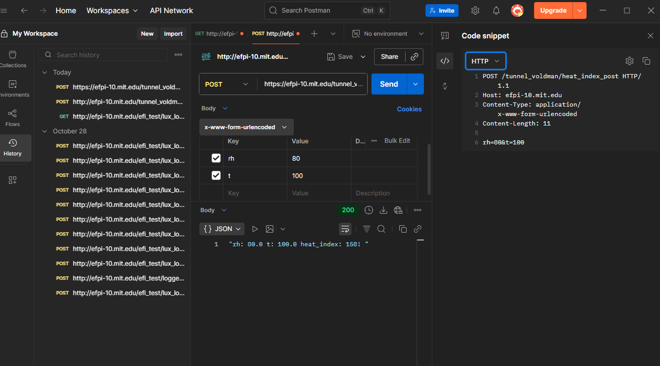Toggle line wrap in response viewer
660x366 pixels.
(345, 229)
